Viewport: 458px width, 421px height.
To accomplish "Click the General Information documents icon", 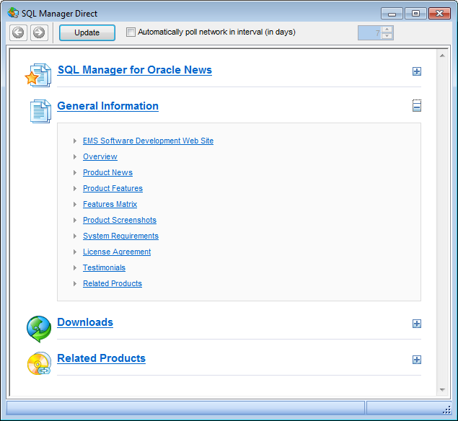I will click(x=40, y=111).
